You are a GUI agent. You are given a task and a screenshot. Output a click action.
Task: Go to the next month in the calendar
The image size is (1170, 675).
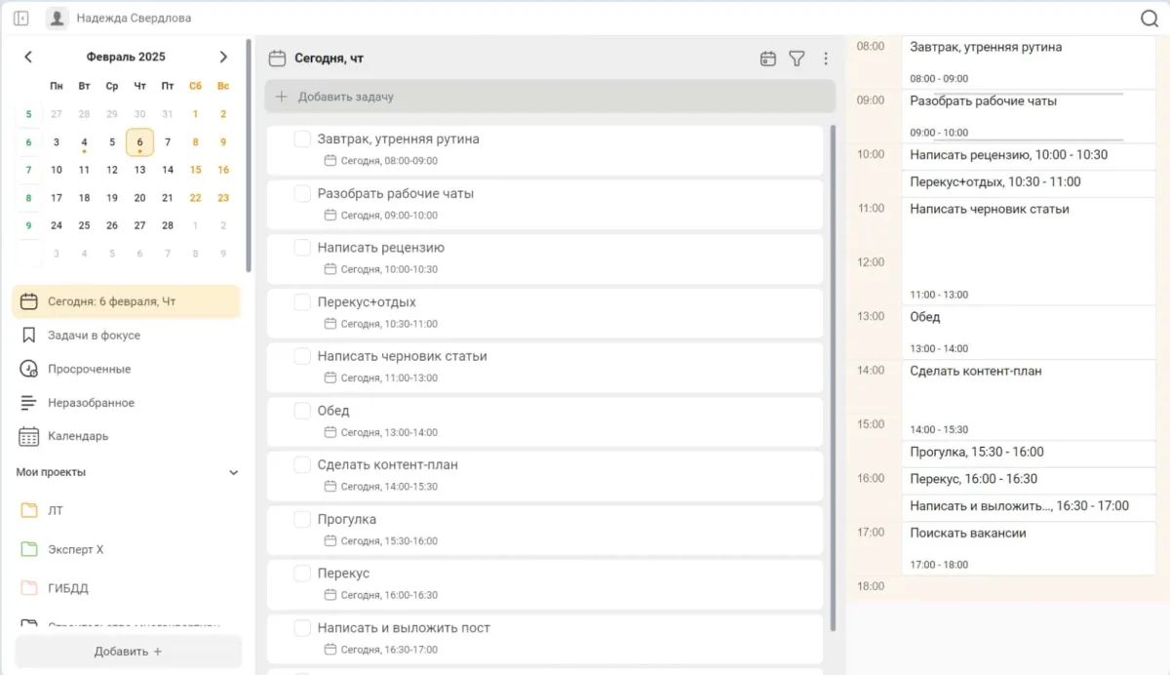click(x=223, y=58)
